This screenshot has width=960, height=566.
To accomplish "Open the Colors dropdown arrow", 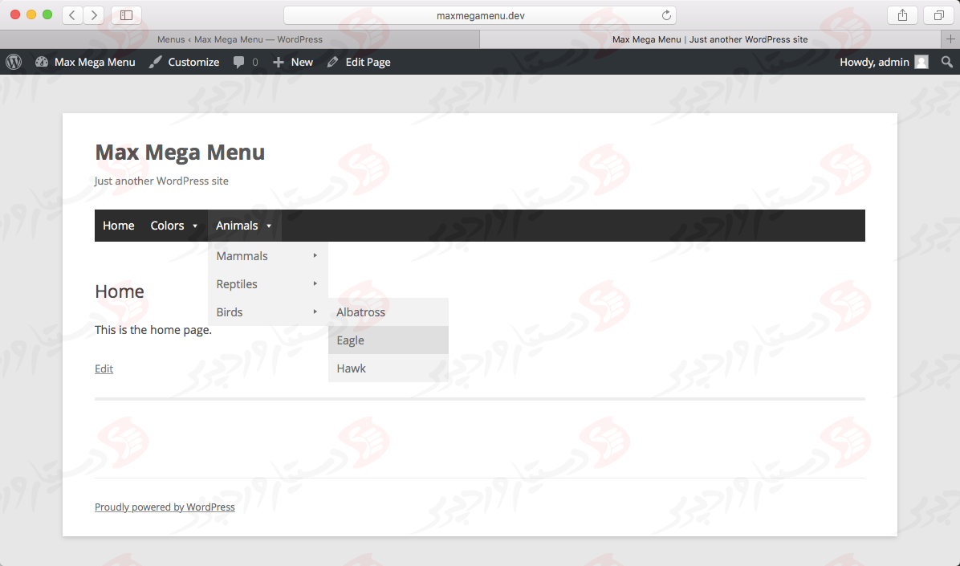I will click(x=195, y=226).
